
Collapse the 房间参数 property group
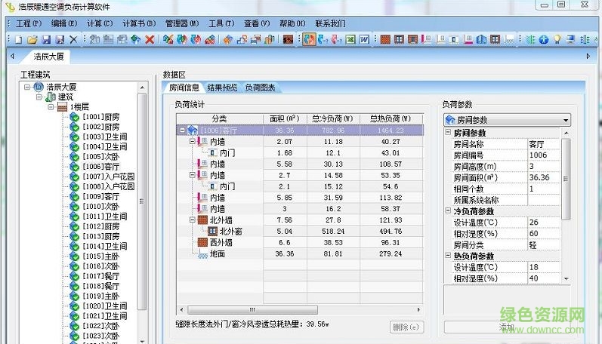pos(448,132)
